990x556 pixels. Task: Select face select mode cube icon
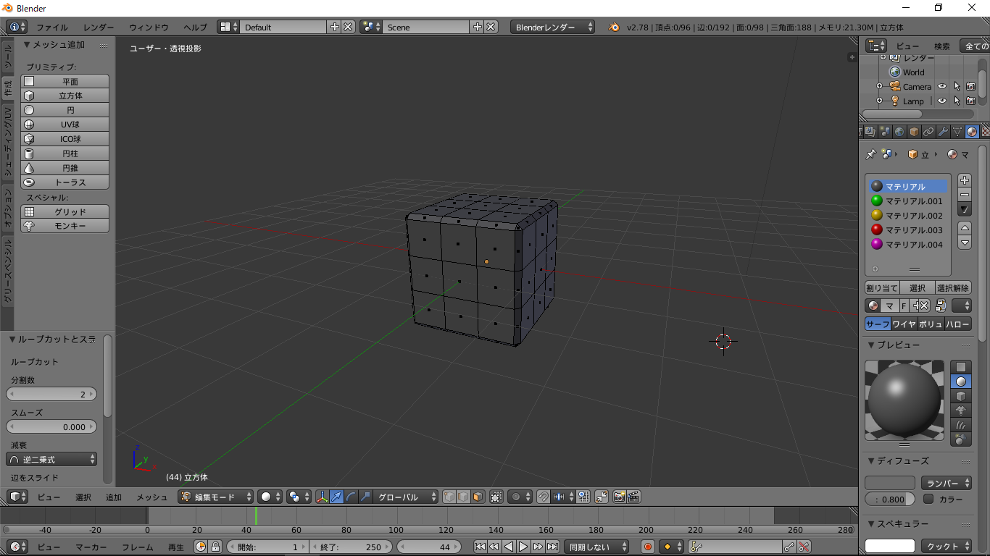[478, 497]
